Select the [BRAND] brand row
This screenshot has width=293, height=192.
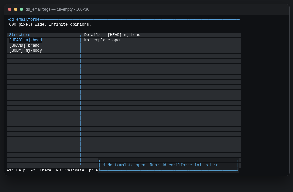point(44,45)
